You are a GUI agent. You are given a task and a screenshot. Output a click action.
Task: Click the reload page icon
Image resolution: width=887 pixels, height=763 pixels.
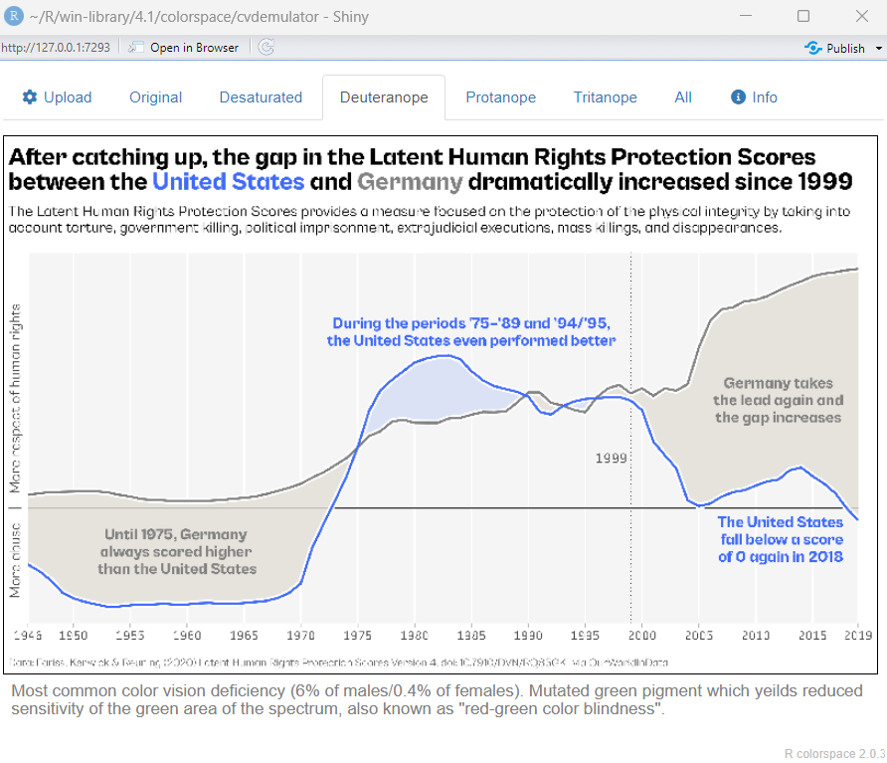point(266,47)
